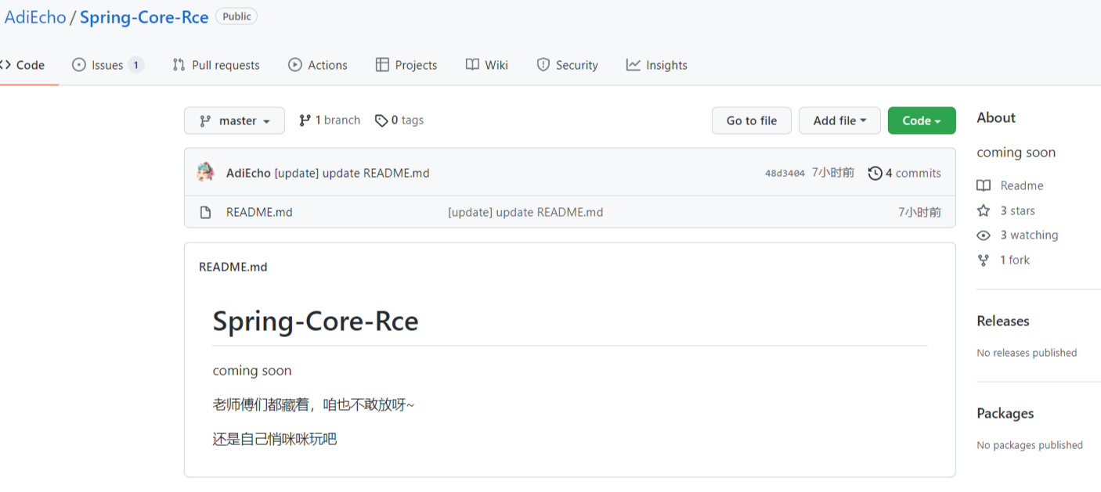The height and width of the screenshot is (492, 1101).
Task: Click the Readme book icon in About
Action: click(984, 185)
